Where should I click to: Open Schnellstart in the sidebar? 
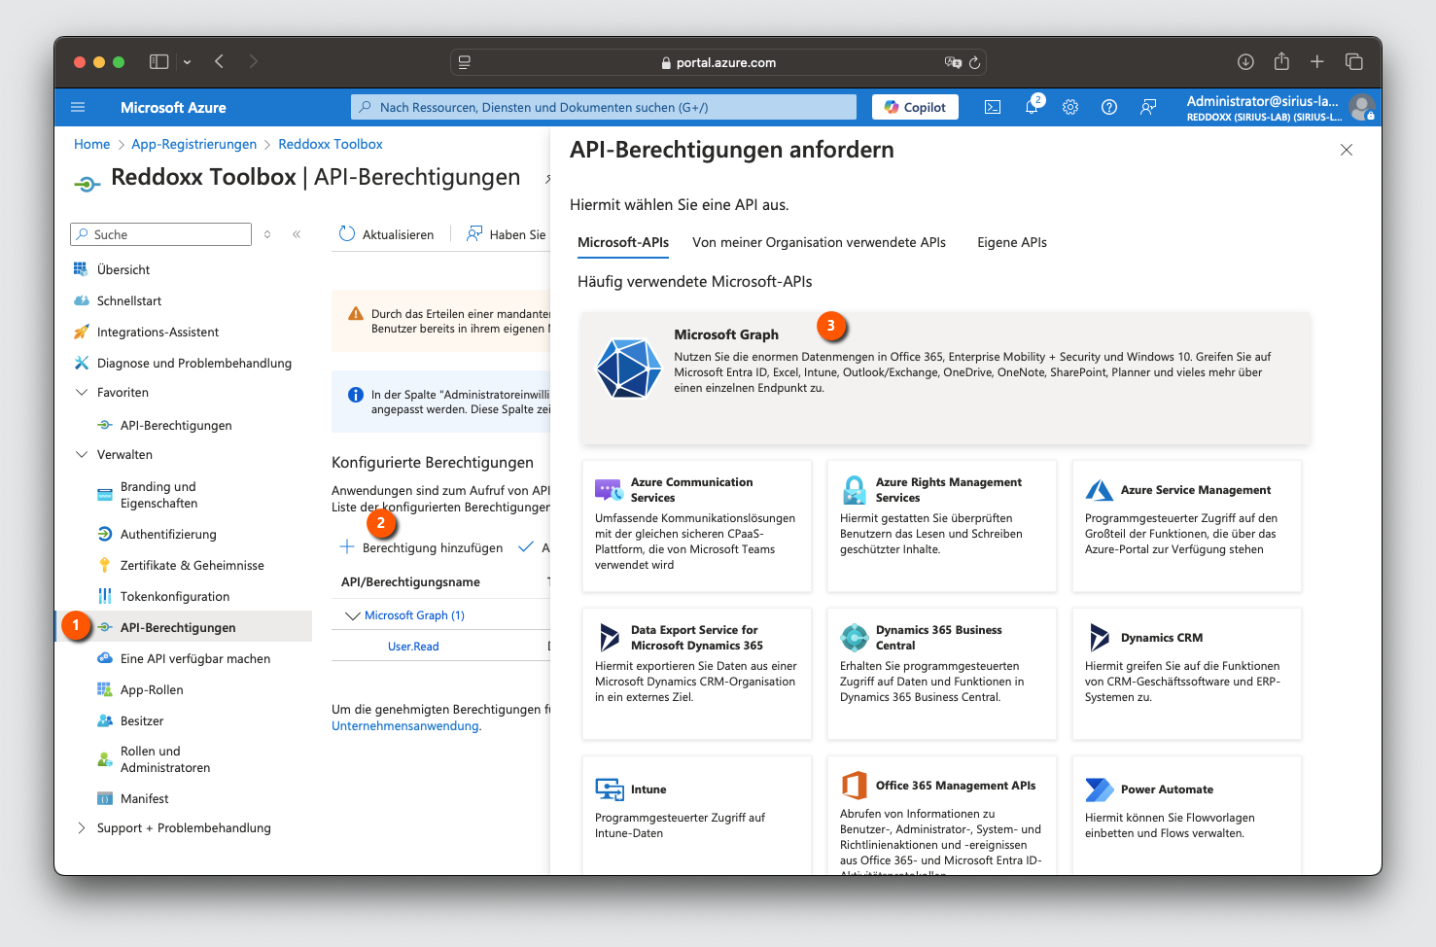pyautogui.click(x=129, y=300)
